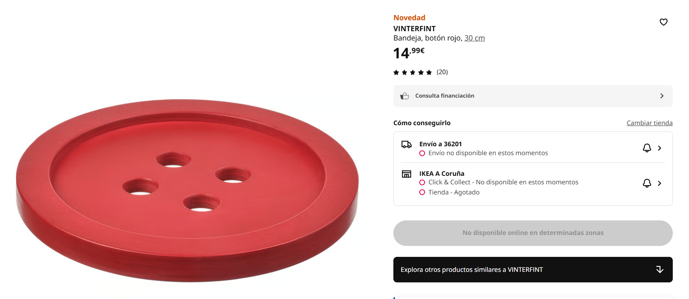The height and width of the screenshot is (299, 689).
Task: Open the (20) reviews count
Action: coord(442,72)
